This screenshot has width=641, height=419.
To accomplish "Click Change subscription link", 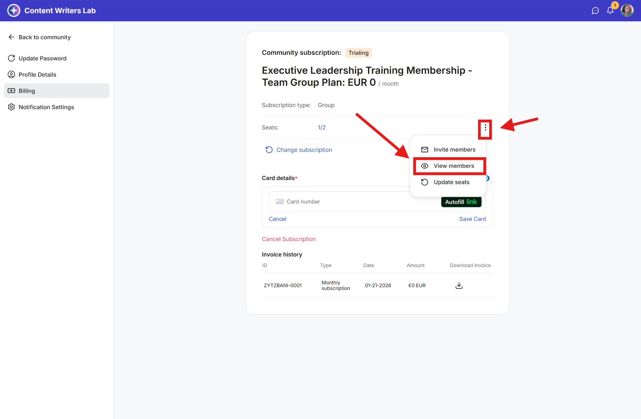I will tap(304, 150).
